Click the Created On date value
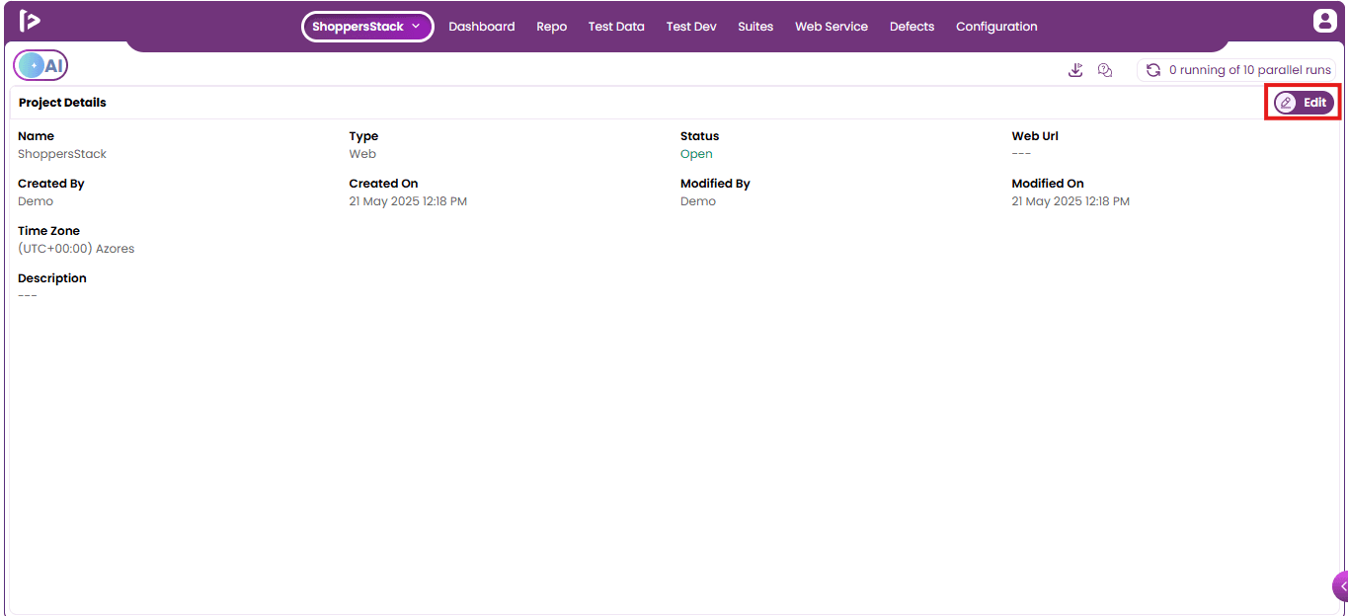1348x616 pixels. click(x=408, y=201)
